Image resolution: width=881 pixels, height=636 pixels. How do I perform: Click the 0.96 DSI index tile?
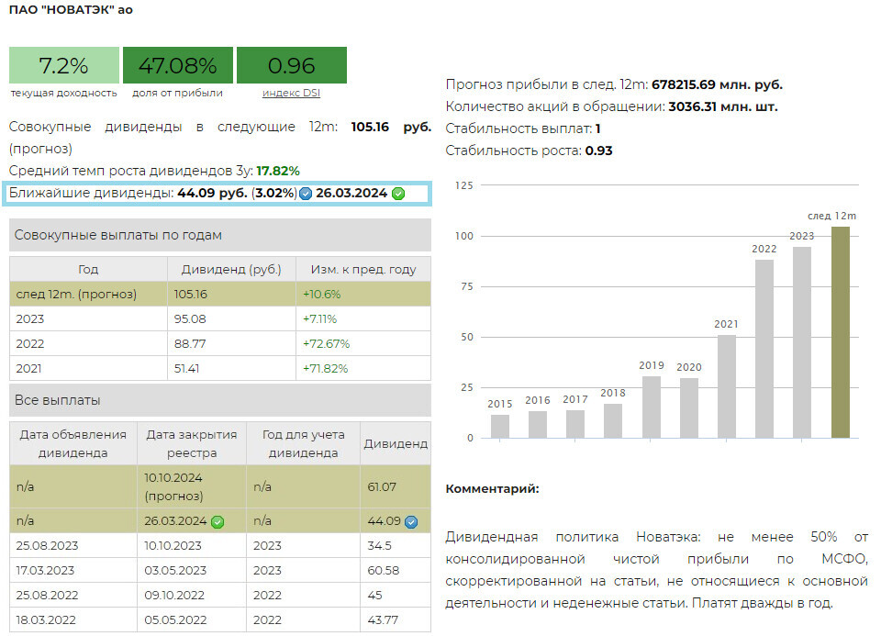(291, 66)
